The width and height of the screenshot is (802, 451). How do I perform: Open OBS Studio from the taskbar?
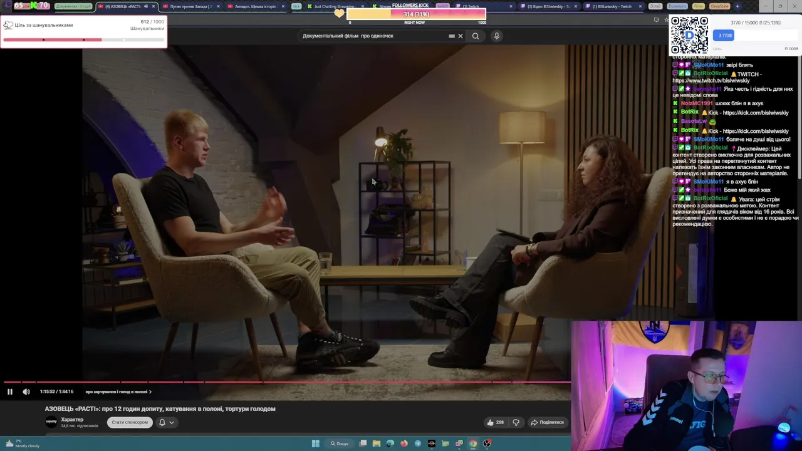pos(487,443)
